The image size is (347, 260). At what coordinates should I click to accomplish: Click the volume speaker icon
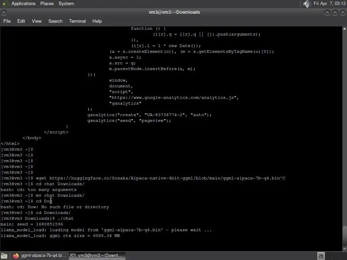[307, 4]
